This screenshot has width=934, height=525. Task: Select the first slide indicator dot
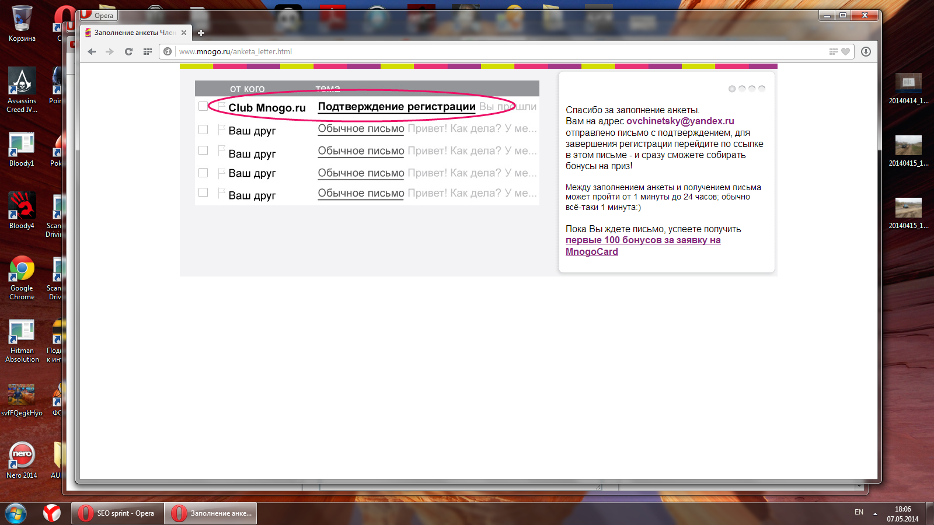coord(732,89)
